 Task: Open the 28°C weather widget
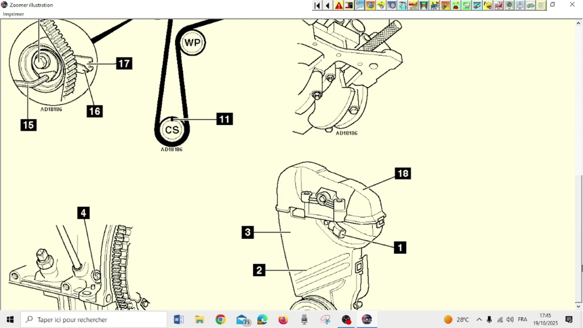point(456,319)
